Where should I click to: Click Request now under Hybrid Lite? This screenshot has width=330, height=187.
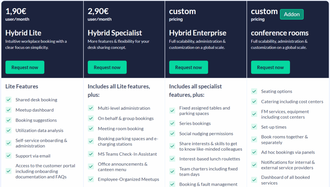tap(25, 67)
